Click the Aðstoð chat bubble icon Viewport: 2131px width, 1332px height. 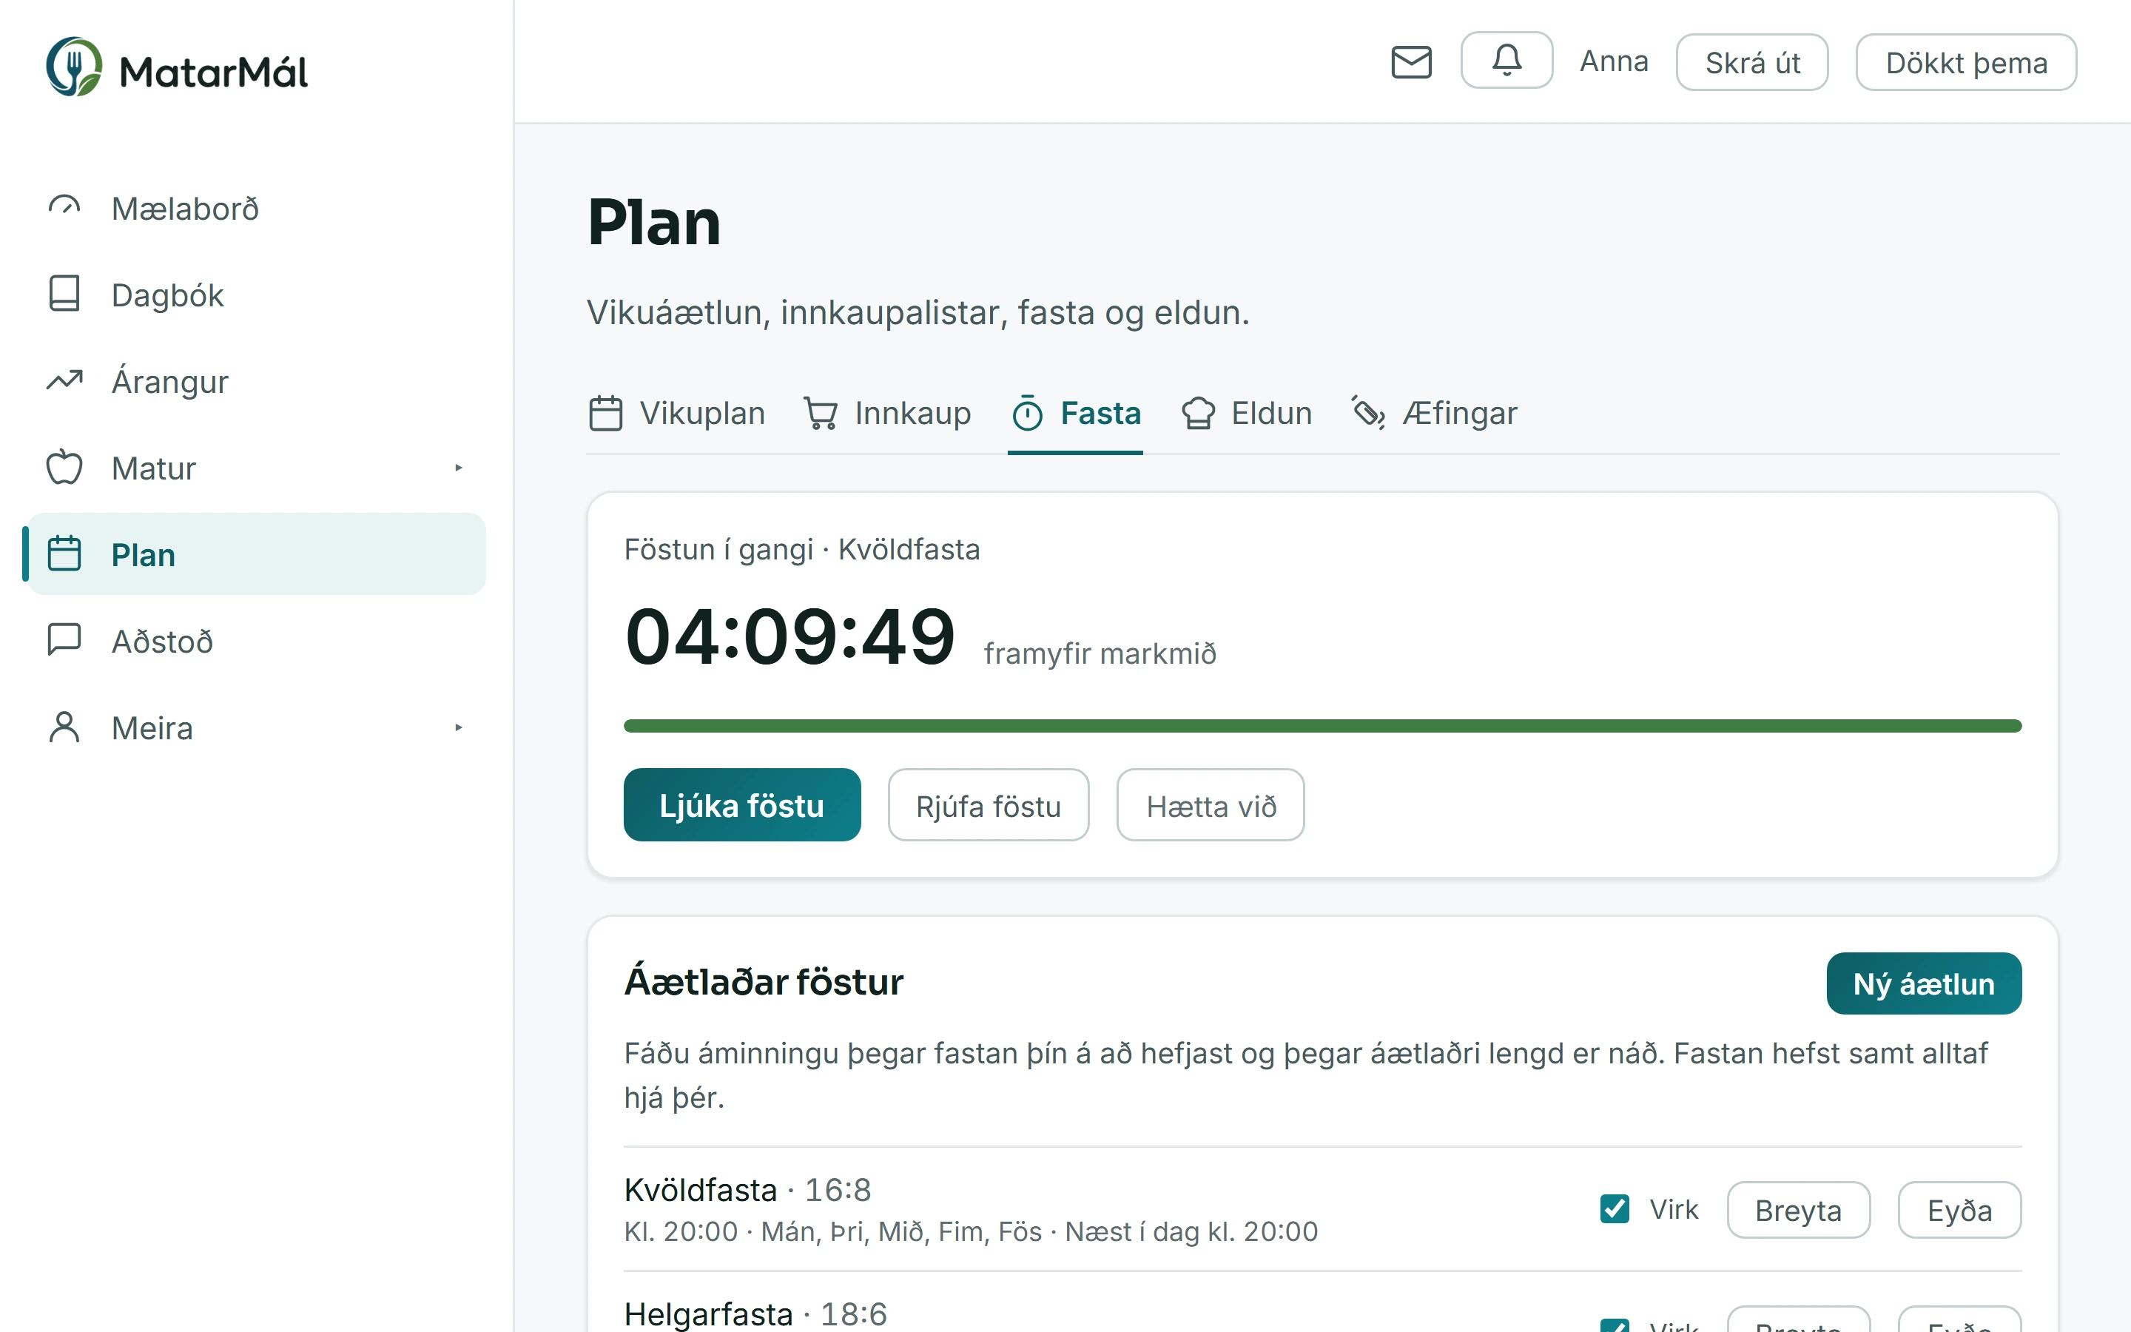tap(64, 640)
